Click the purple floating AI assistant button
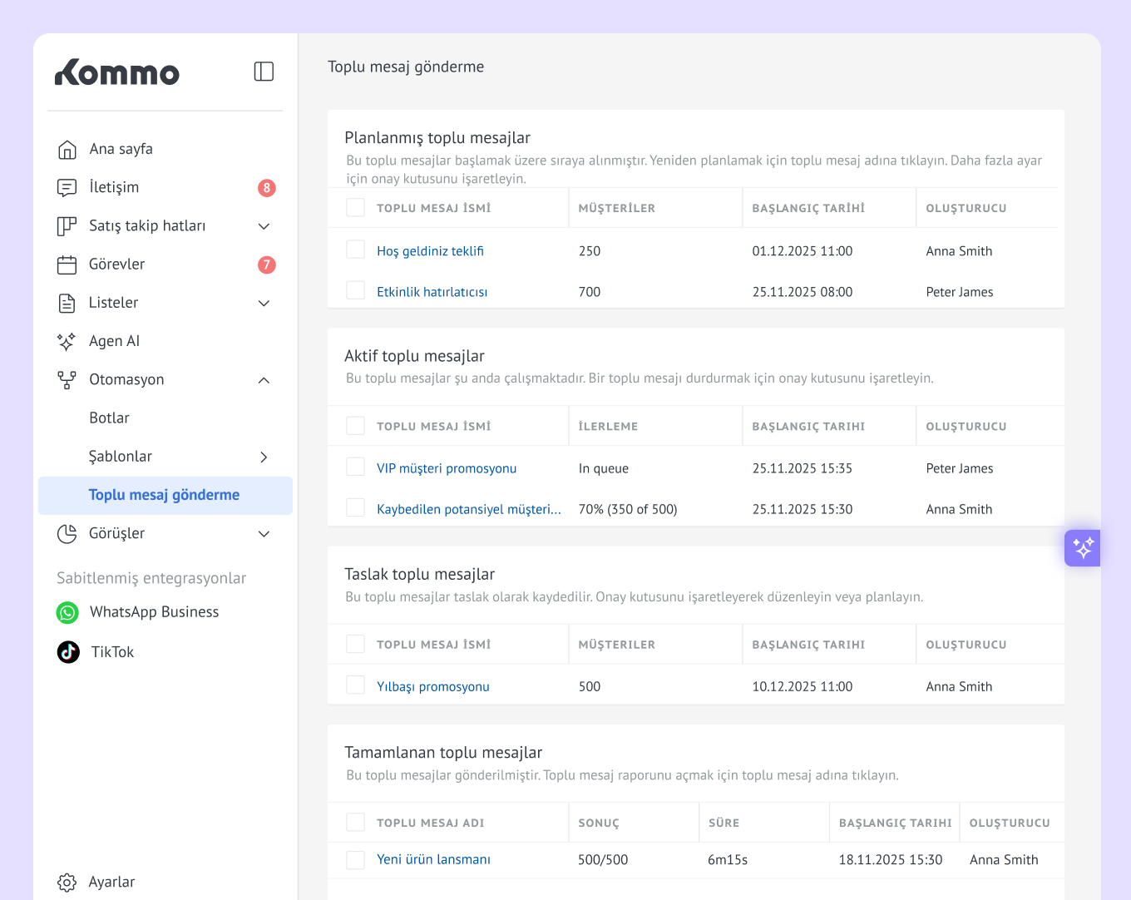Viewport: 1131px width, 900px height. click(x=1082, y=548)
